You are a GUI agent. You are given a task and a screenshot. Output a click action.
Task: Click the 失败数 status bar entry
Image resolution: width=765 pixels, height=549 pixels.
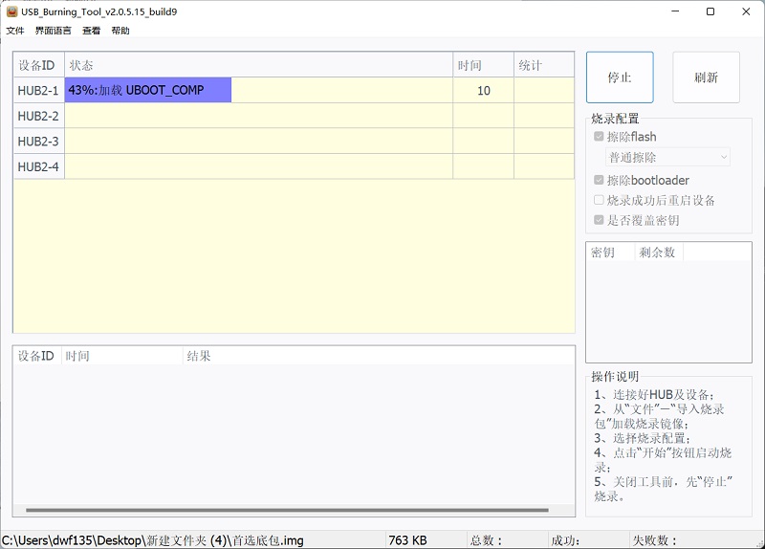[x=654, y=540]
